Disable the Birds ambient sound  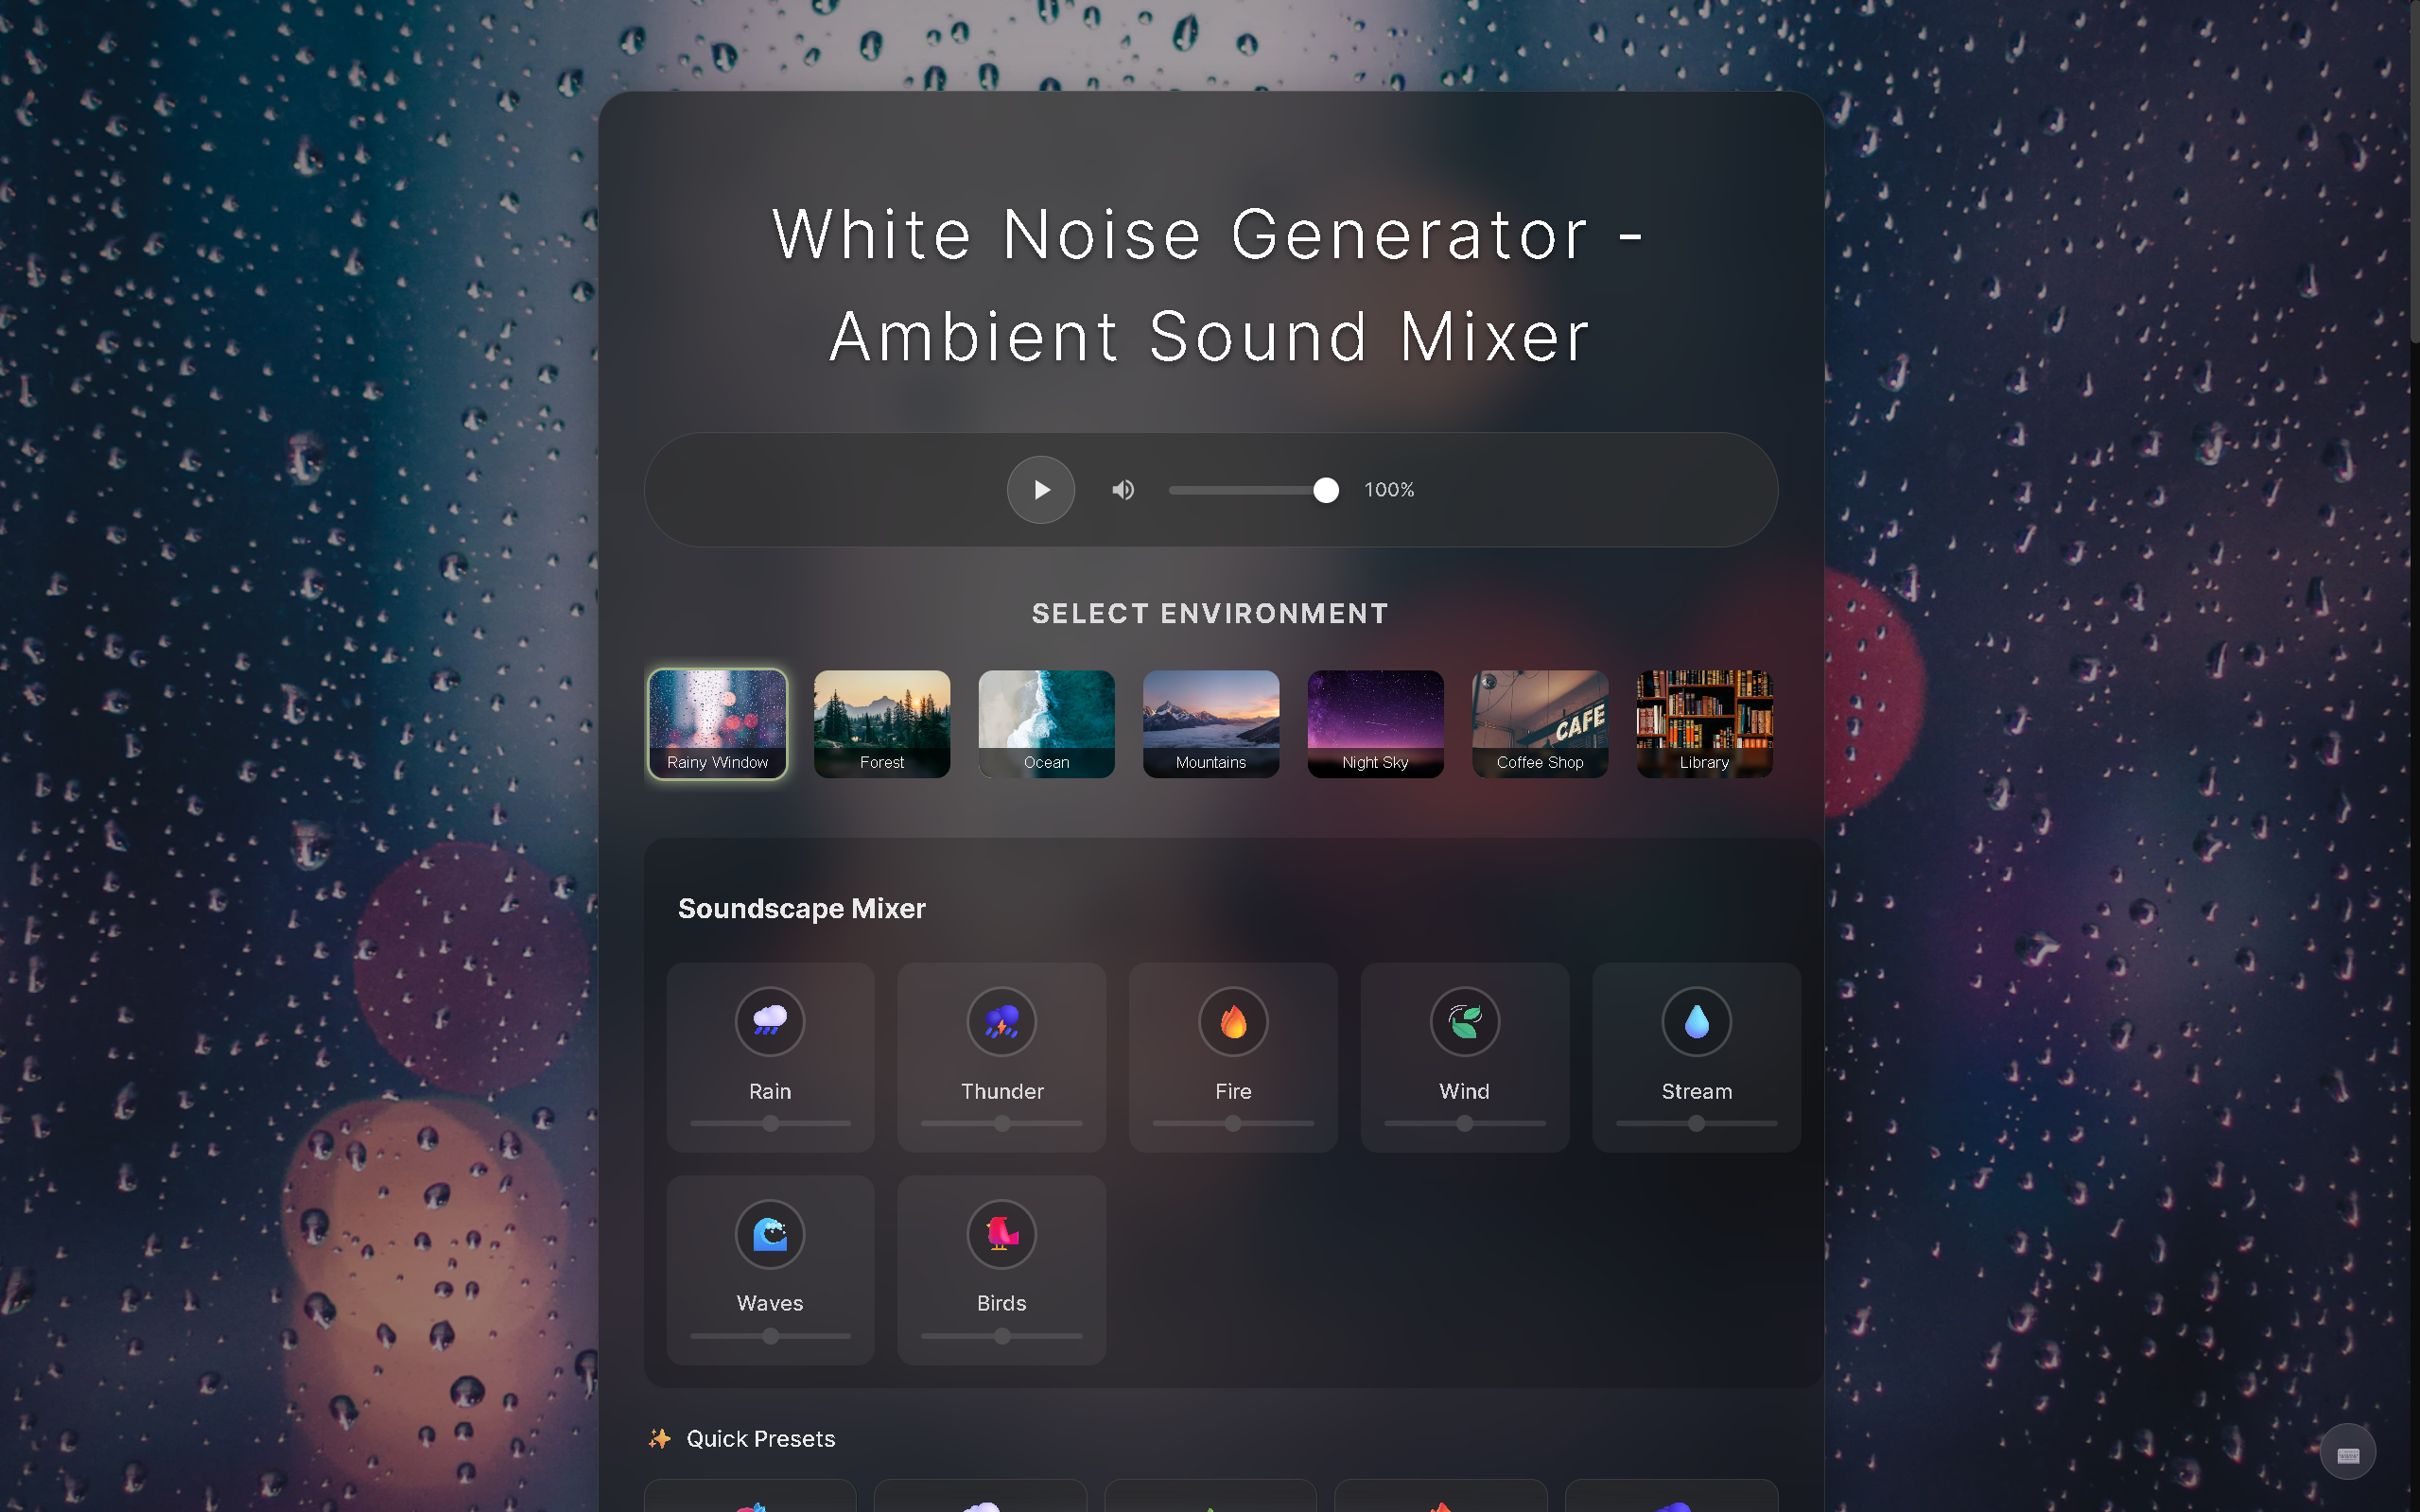click(1001, 1233)
